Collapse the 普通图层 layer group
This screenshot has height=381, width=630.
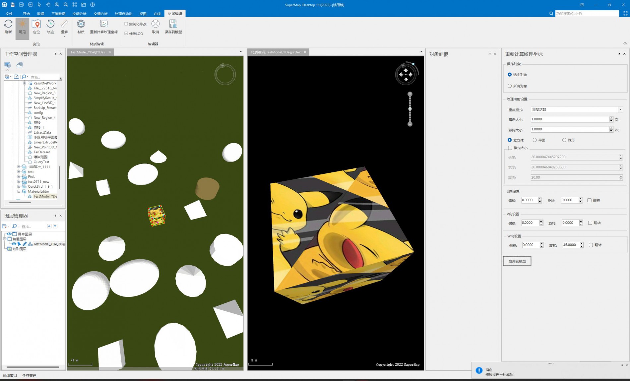point(5,239)
